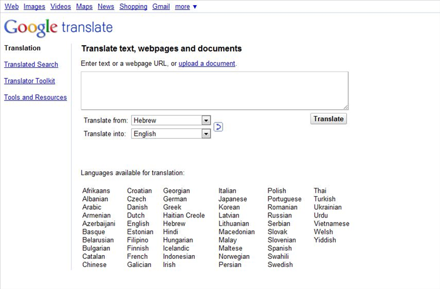Open the News link
Viewport: 440px width, 289px height.
pyautogui.click(x=106, y=6)
